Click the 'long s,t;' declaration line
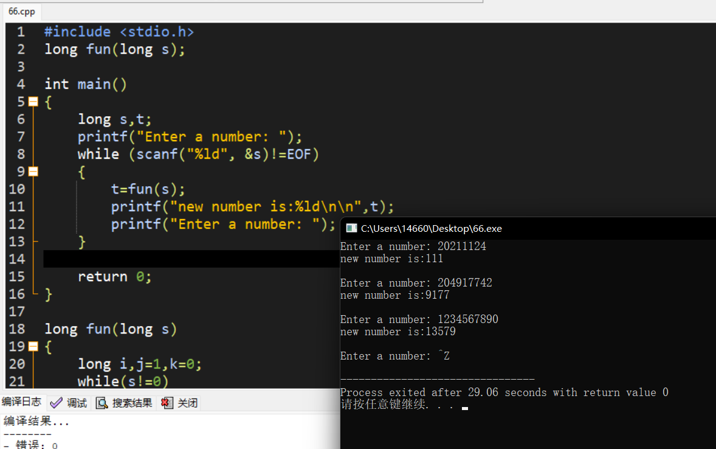This screenshot has height=449, width=716. click(x=114, y=119)
